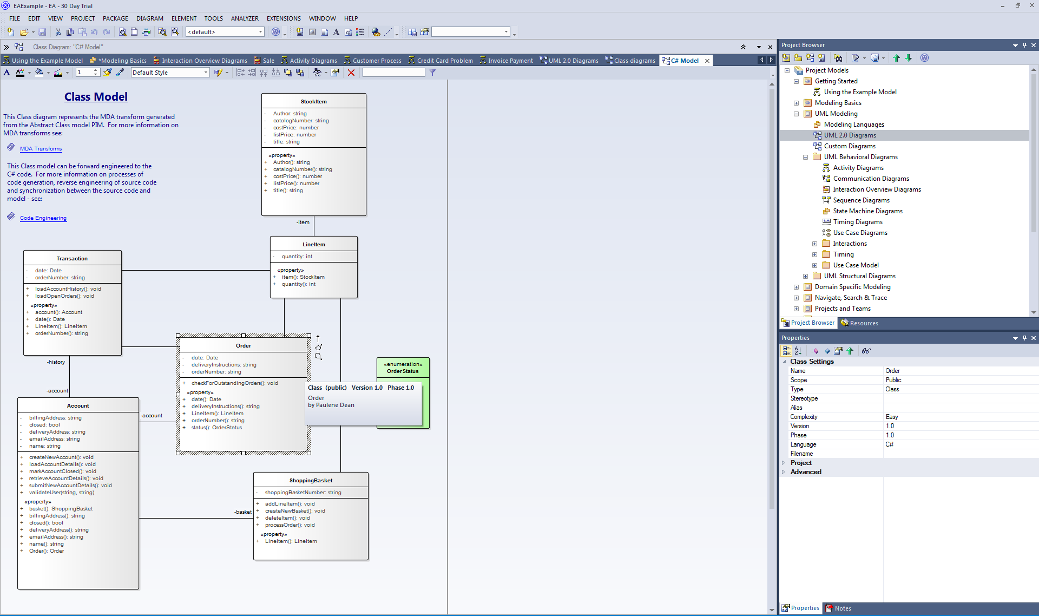Collapse the Class Settings section

pyautogui.click(x=784, y=362)
